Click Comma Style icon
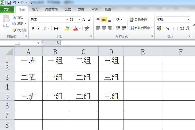Screen dimensions: 195x130 pyautogui.click(x=174, y=28)
